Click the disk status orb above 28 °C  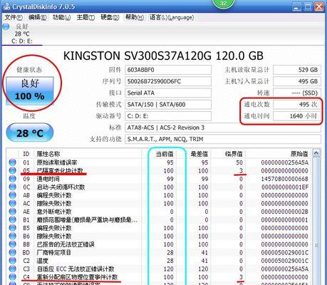pos(6,26)
